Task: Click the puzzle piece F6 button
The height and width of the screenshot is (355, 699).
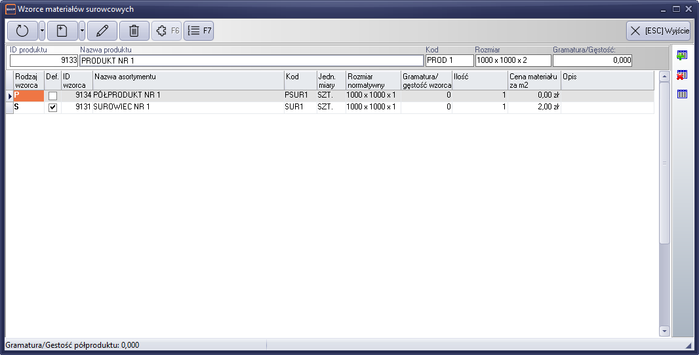Action: (167, 31)
